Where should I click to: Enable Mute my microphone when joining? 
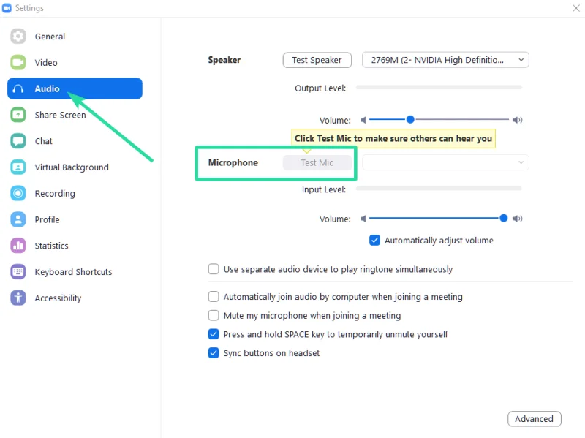pyautogui.click(x=214, y=315)
